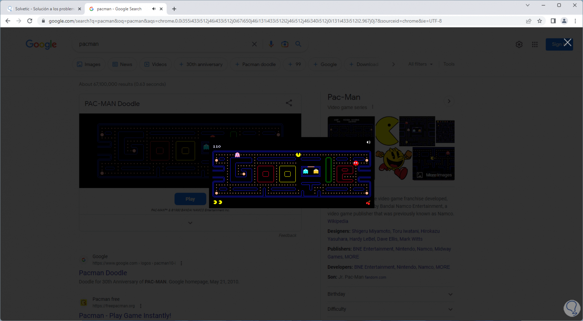This screenshot has width=583, height=321.
Task: Open the search Tools
Action: [x=449, y=64]
